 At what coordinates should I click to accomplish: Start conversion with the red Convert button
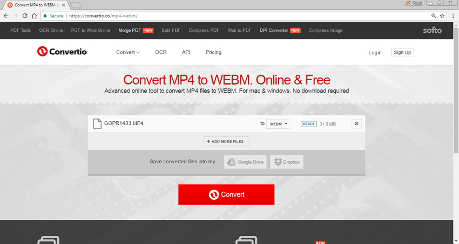tap(226, 194)
